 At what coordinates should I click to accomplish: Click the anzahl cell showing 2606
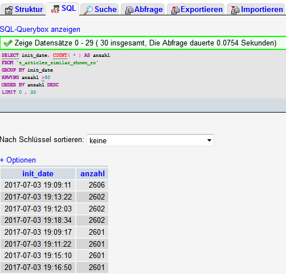[x=92, y=185]
